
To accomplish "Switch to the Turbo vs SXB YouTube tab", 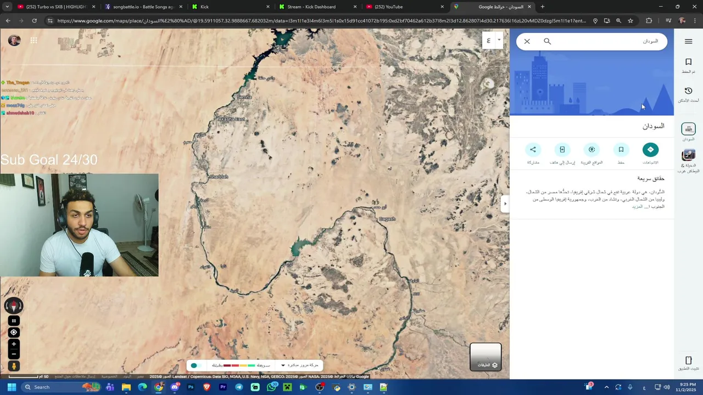I will click(x=55, y=7).
